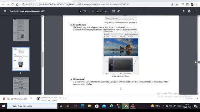The image size is (200, 112).
Task: Toggle PDF sidebar hamburger menu
Action: pos(5,11)
